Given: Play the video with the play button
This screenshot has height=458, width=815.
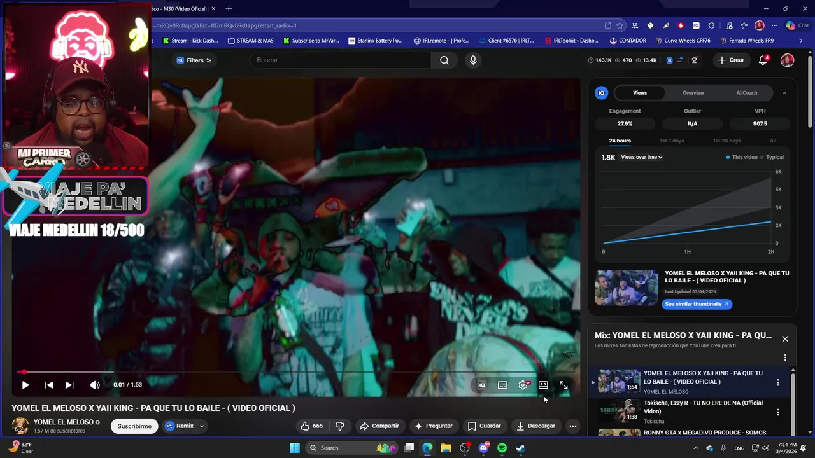Looking at the screenshot, I should (25, 385).
